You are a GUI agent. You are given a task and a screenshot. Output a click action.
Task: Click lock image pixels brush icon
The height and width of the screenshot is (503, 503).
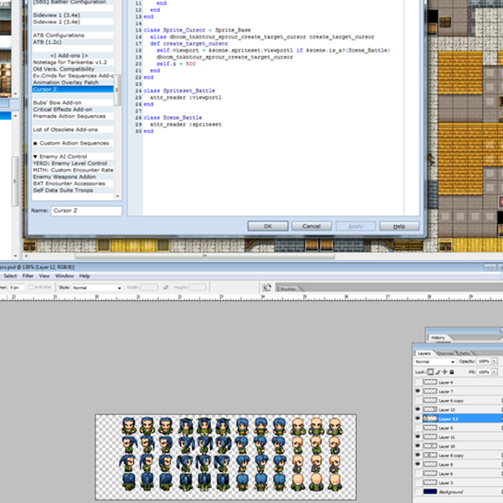coord(436,371)
